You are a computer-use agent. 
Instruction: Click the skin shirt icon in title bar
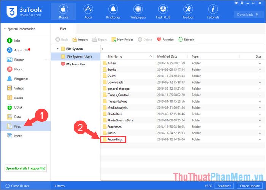click(x=236, y=3)
